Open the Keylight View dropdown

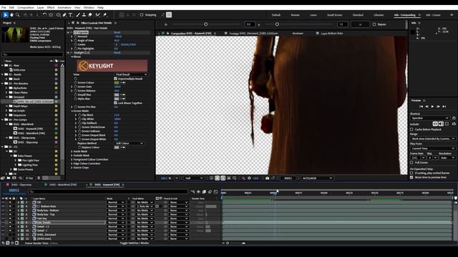tap(131, 74)
